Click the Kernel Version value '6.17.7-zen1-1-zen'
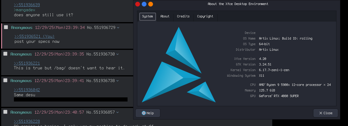348x126 pixels. [x=274, y=70]
